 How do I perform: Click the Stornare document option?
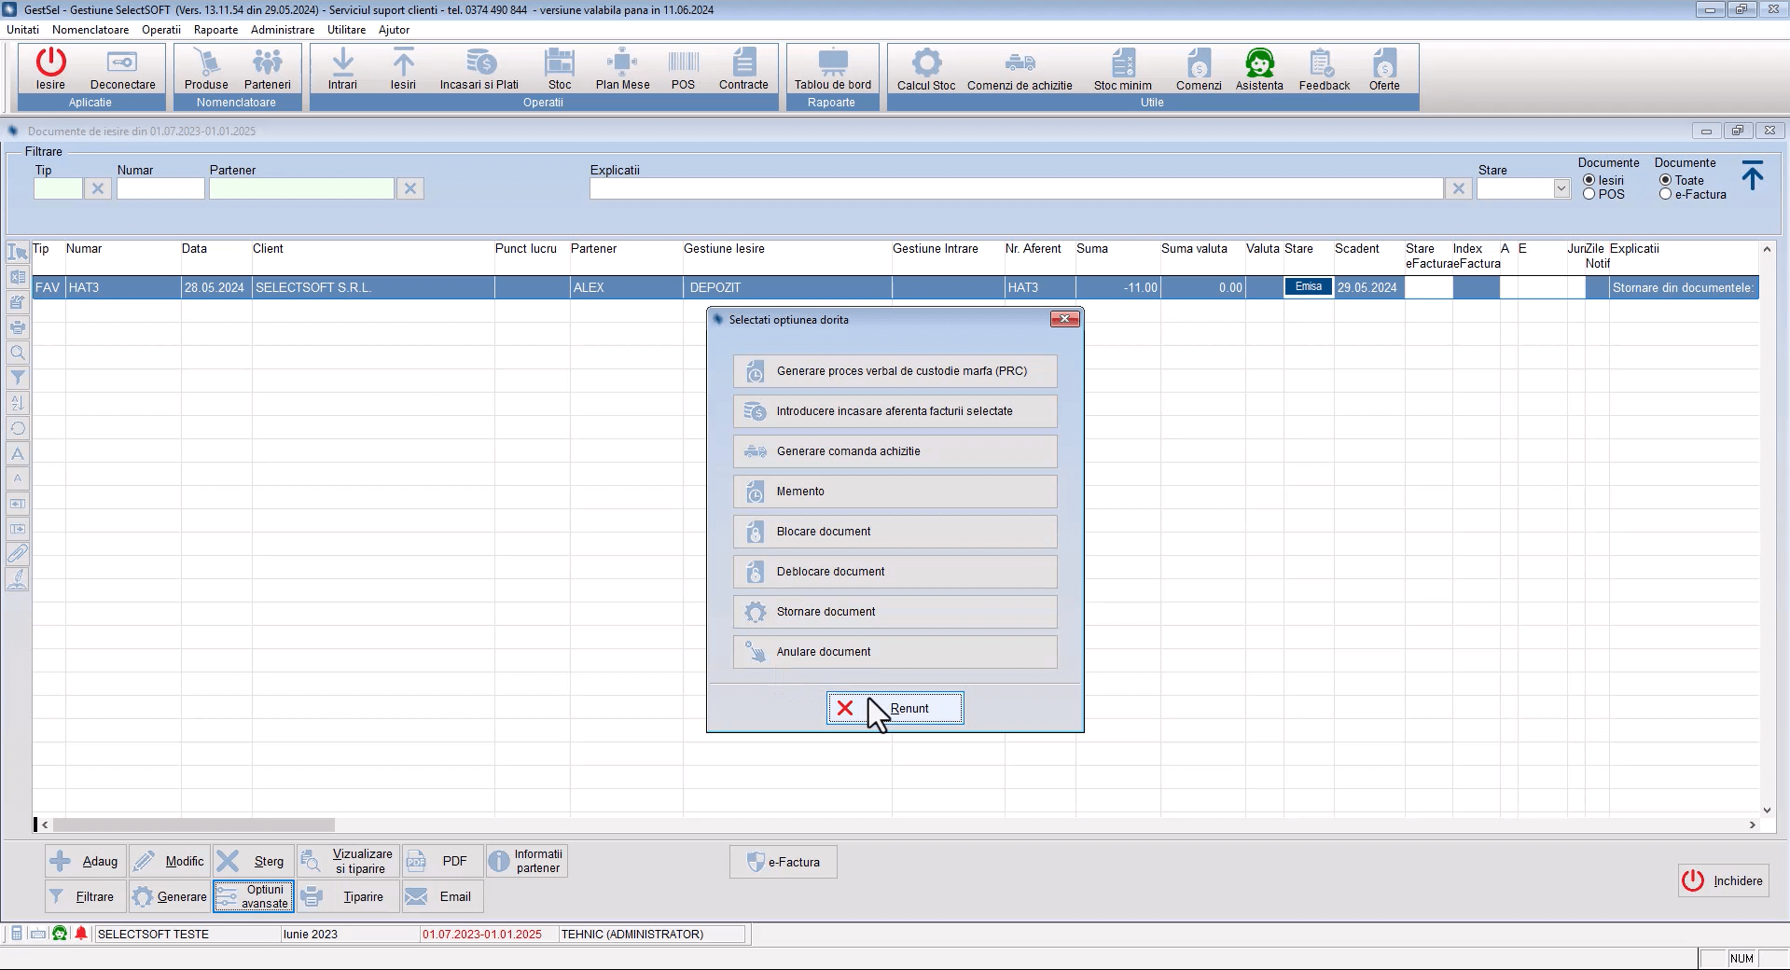click(x=895, y=612)
